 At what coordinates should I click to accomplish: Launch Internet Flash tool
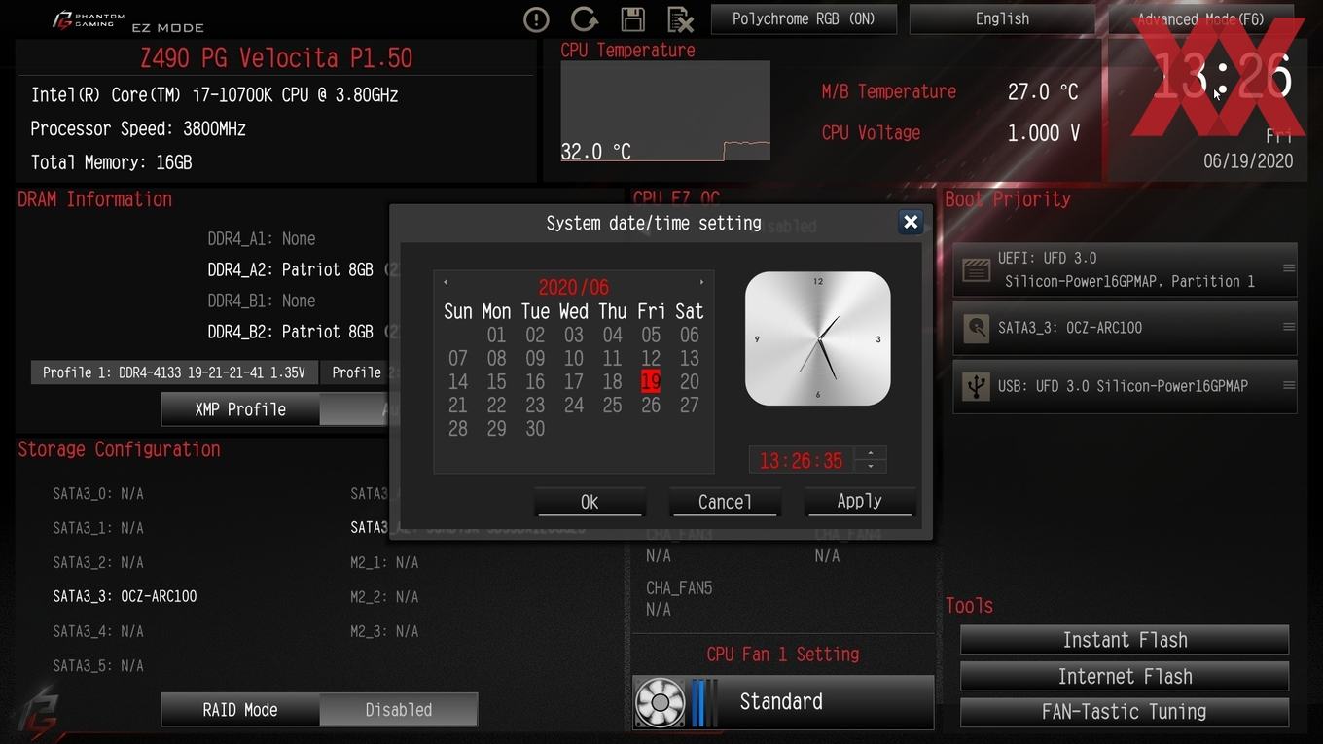[x=1125, y=676]
